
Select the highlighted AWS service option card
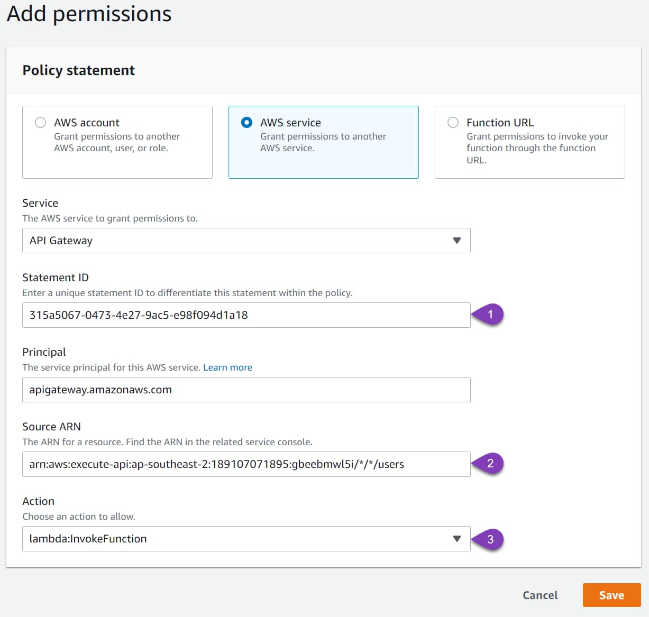point(323,142)
